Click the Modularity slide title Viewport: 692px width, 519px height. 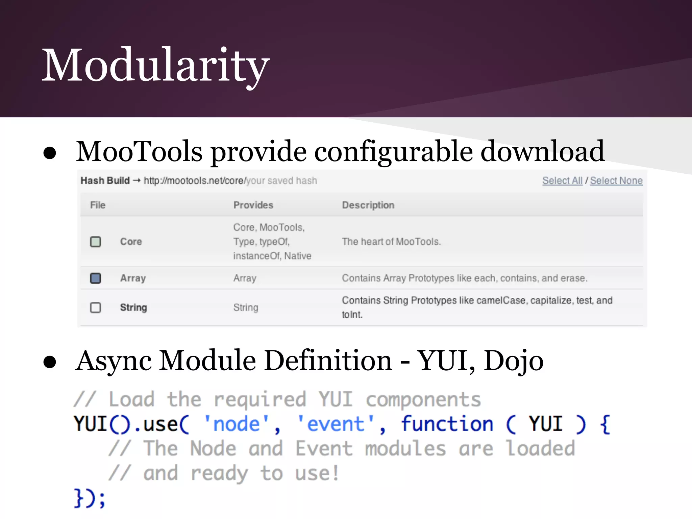[155, 65]
